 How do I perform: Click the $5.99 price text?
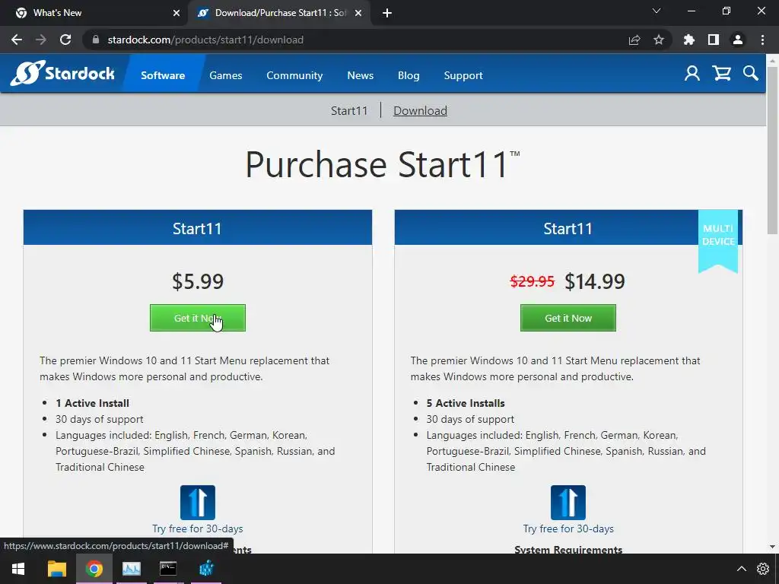coord(198,281)
